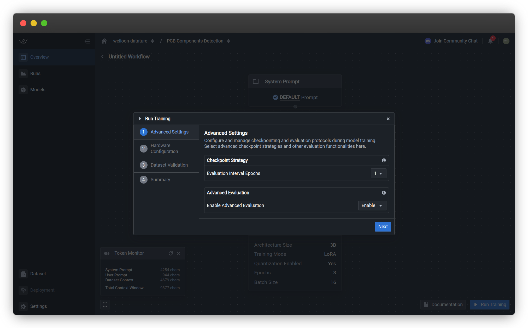This screenshot has height=328, width=528.
Task: Open the notifications bell
Action: click(x=490, y=41)
